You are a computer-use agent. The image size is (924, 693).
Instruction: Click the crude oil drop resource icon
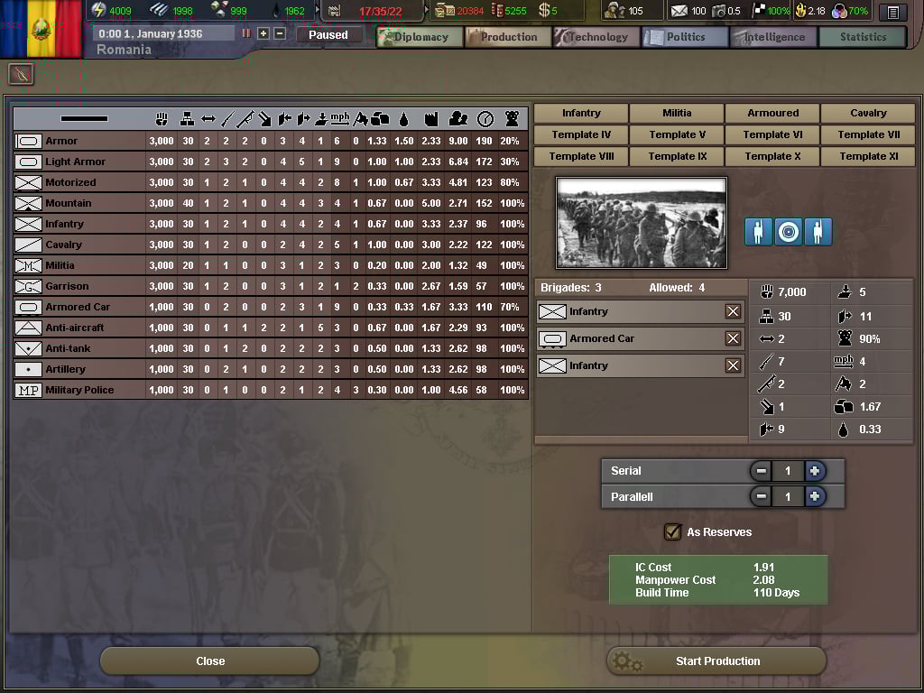(x=276, y=11)
